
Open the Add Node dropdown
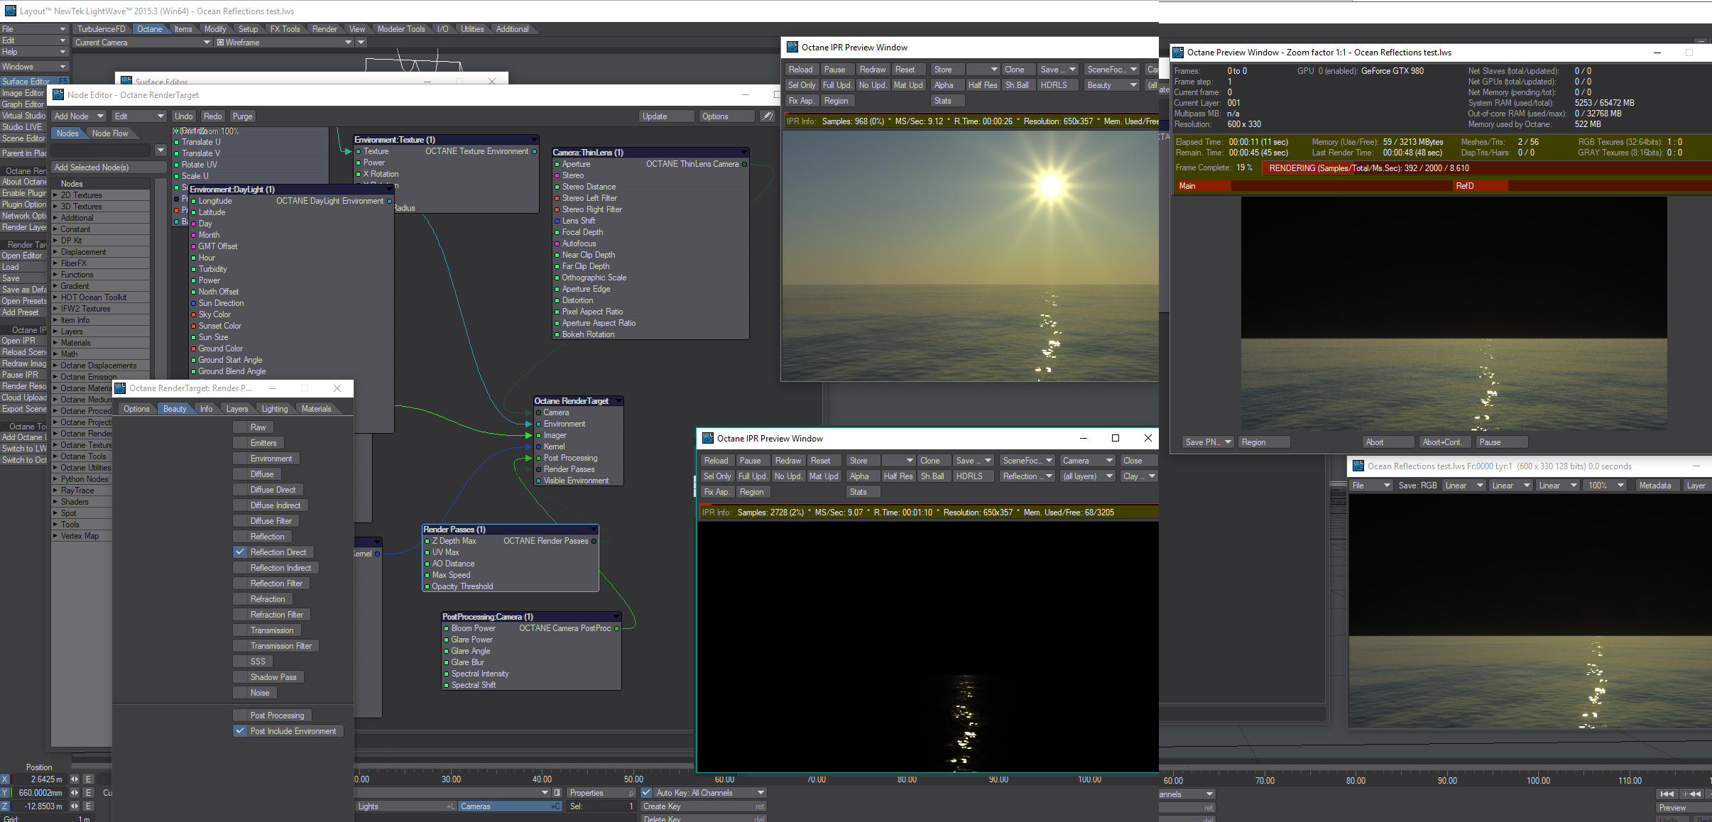click(x=79, y=116)
